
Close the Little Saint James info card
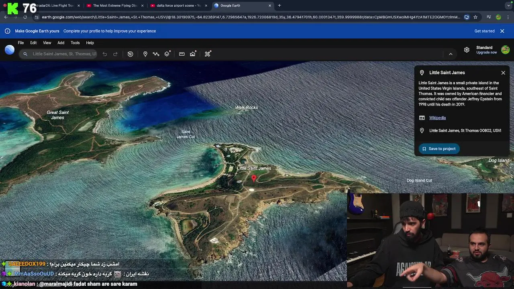[503, 73]
